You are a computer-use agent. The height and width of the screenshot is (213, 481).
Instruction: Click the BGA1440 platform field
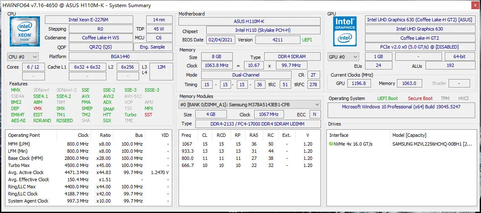(x=121, y=56)
